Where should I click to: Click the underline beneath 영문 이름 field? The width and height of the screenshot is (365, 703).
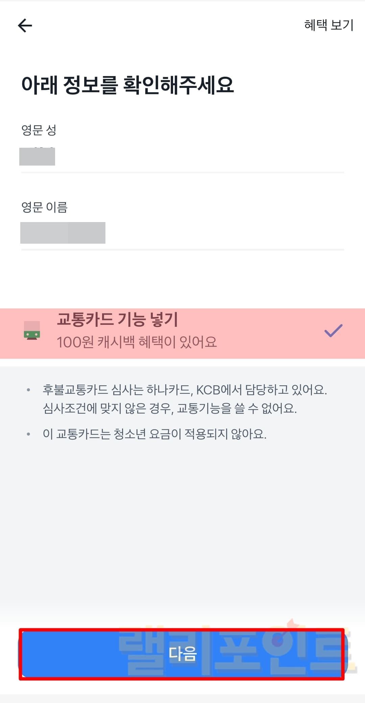click(x=182, y=250)
